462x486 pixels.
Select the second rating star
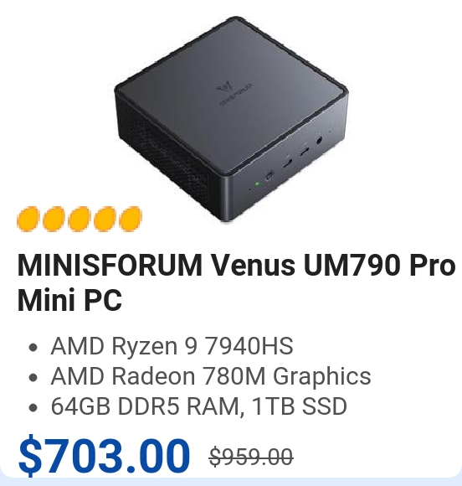(54, 219)
